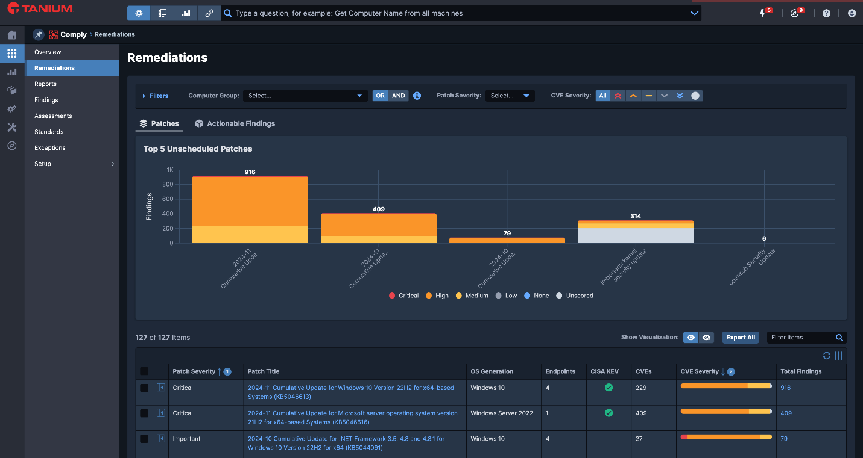Switch to the Patches tab
This screenshot has width=863, height=458.
tap(159, 123)
